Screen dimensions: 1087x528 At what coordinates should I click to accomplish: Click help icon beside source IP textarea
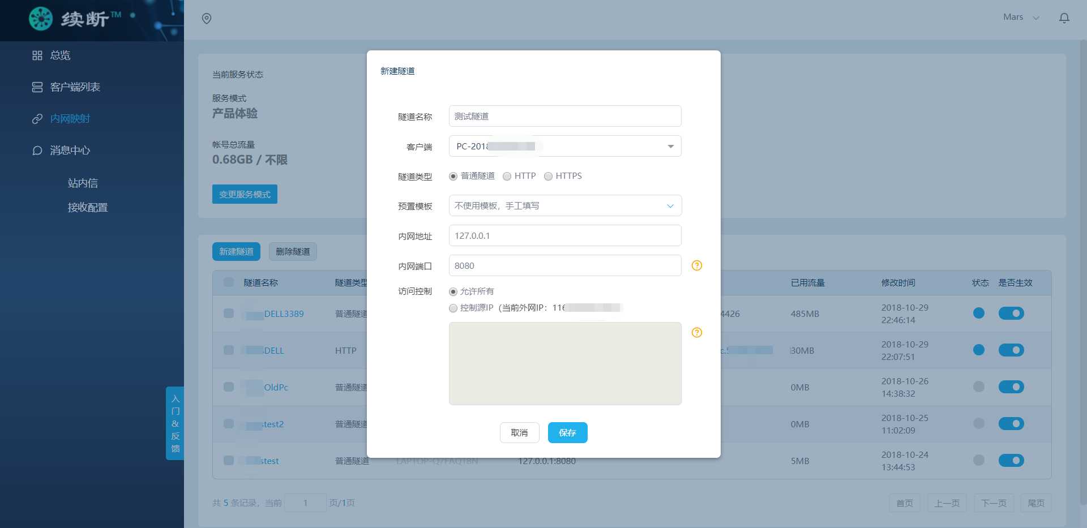coord(697,332)
